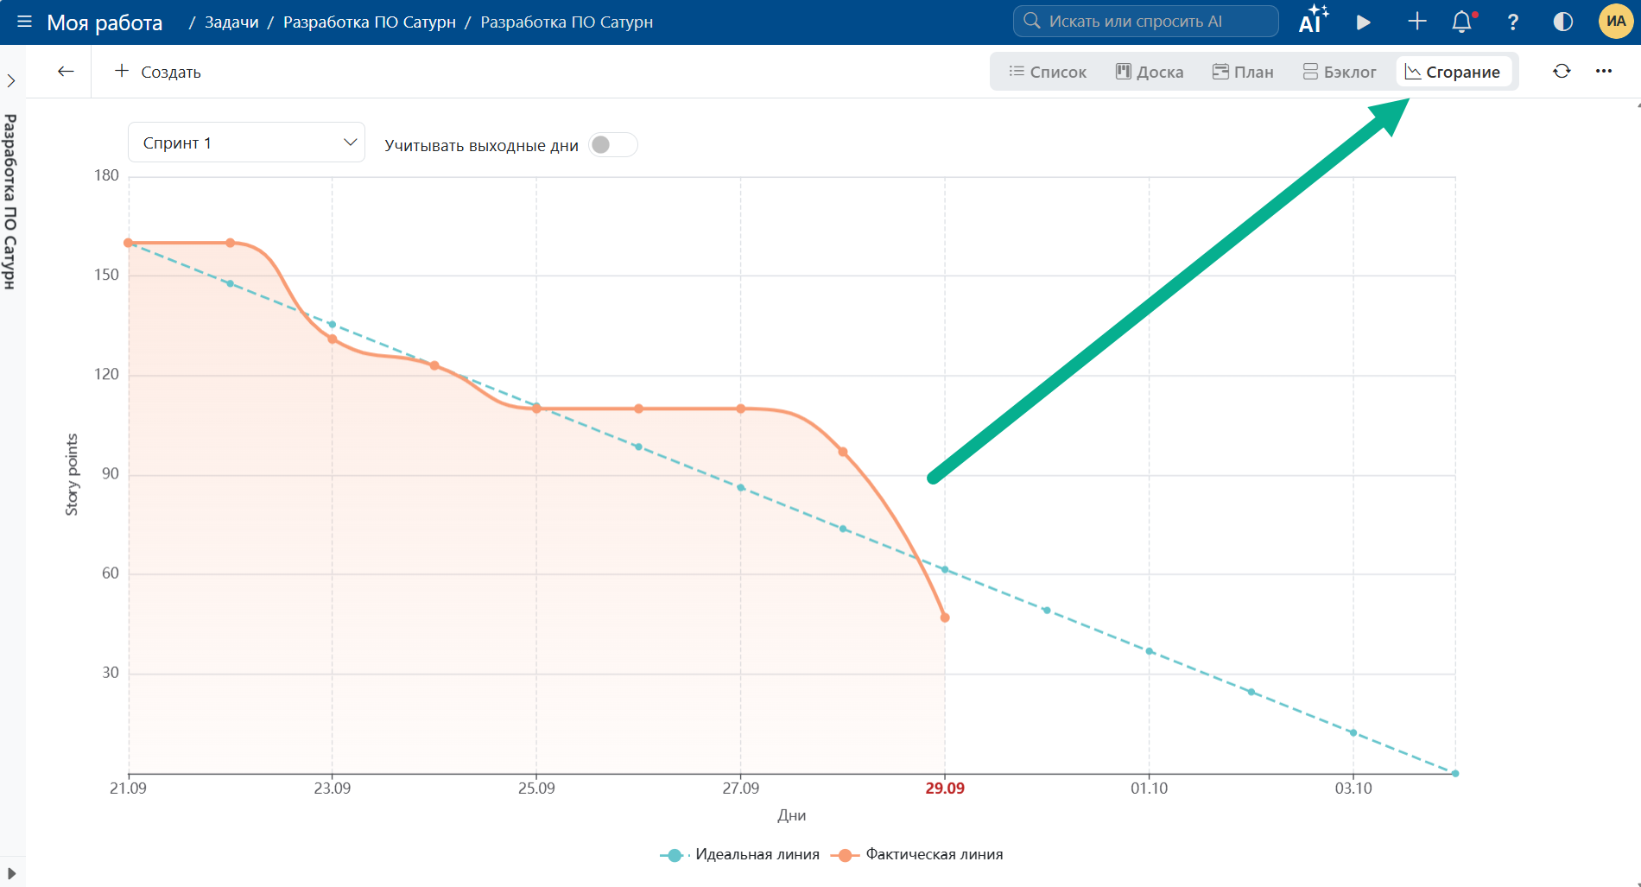Click the plus icon in top bar
The width and height of the screenshot is (1641, 887).
pyautogui.click(x=1416, y=22)
